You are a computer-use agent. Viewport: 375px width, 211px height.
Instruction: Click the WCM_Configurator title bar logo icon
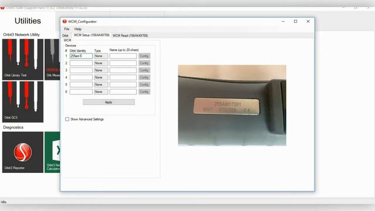(64, 21)
